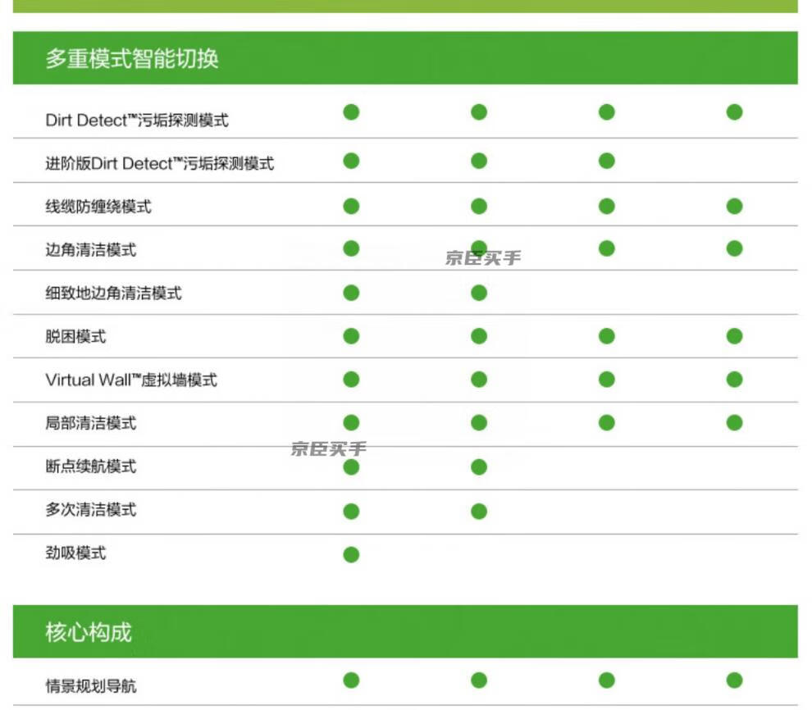The width and height of the screenshot is (812, 710).
Task: Click the last green dot in Virtual Wall row
Action: click(734, 379)
